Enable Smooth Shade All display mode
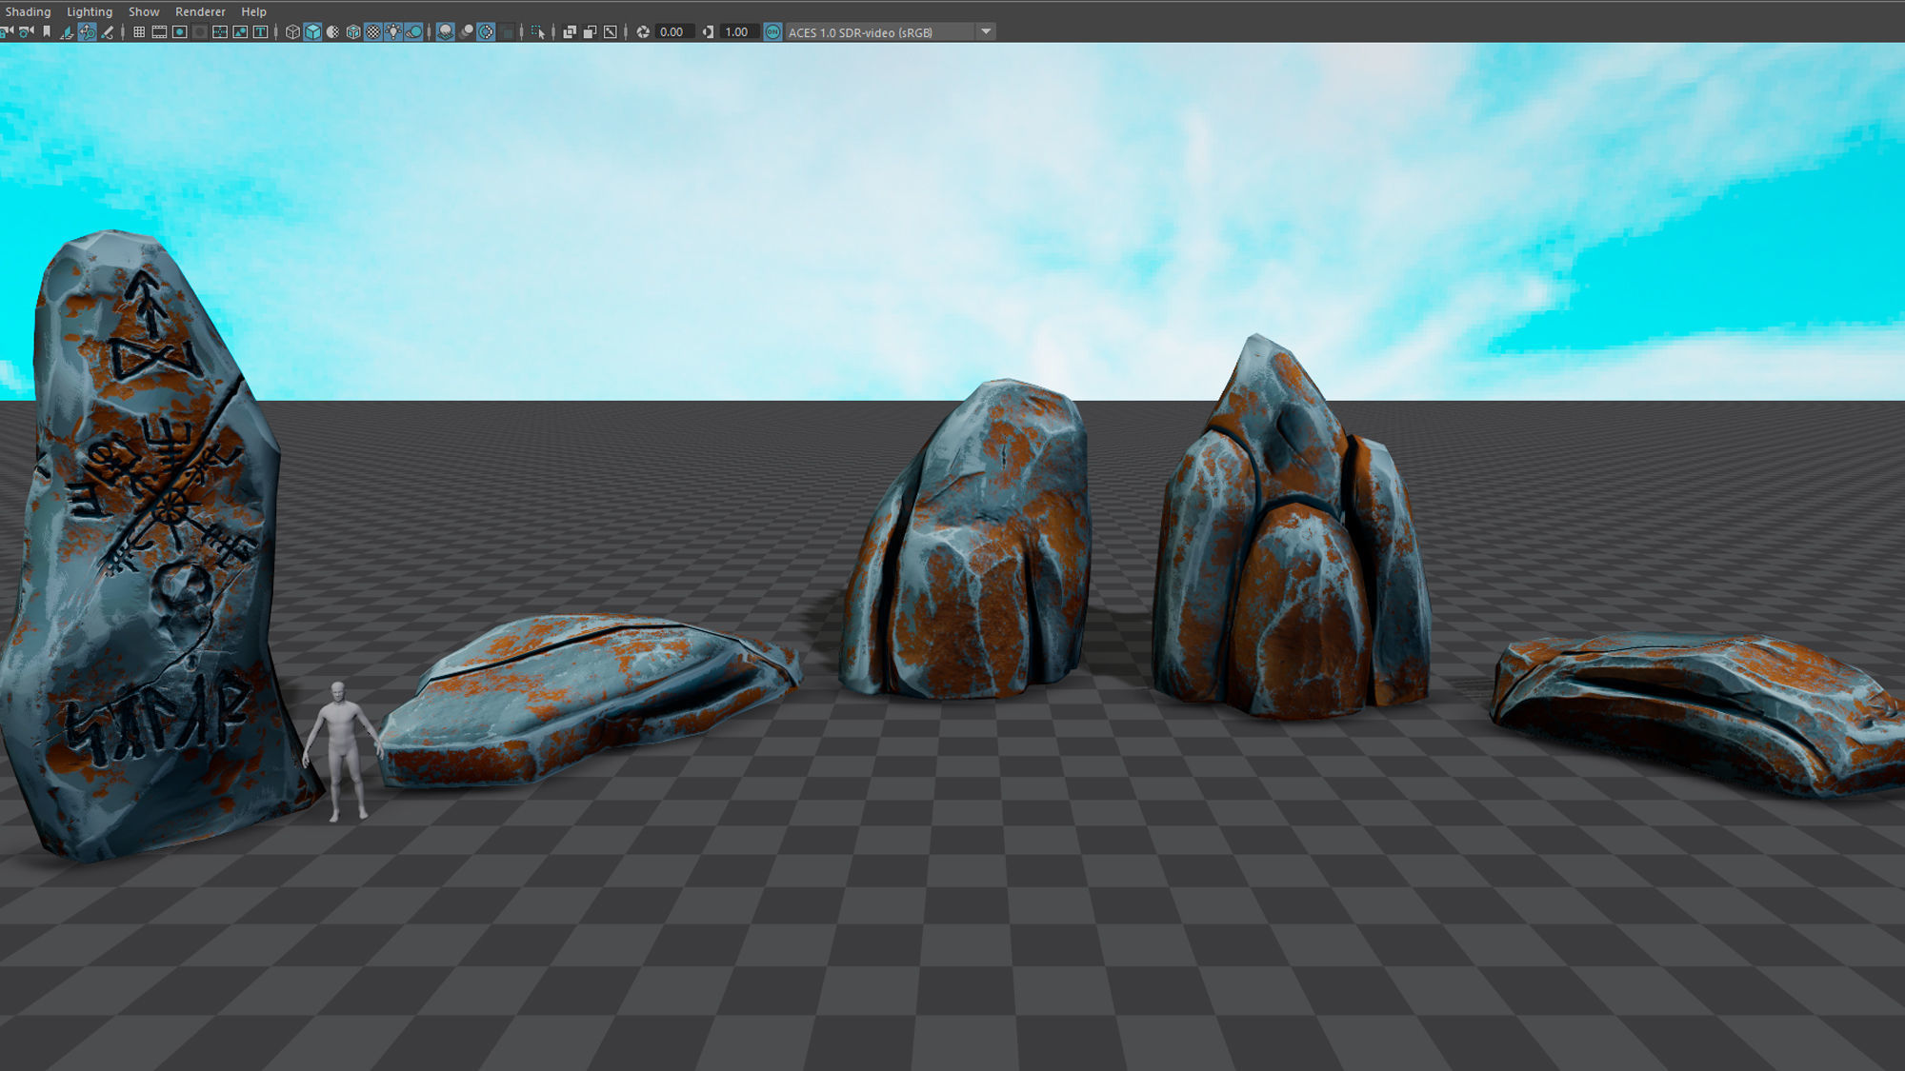 click(312, 31)
